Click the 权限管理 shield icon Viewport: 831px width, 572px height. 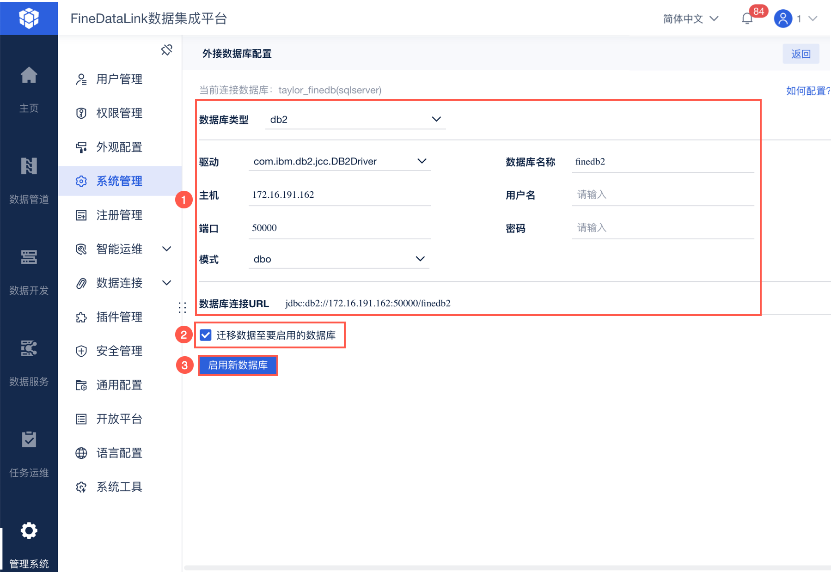(81, 113)
